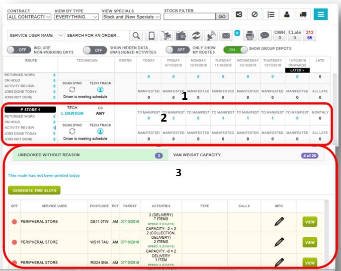This screenshot has width=341, height=271.
Task: Click the GO button beside stock filter
Action: 222,16
